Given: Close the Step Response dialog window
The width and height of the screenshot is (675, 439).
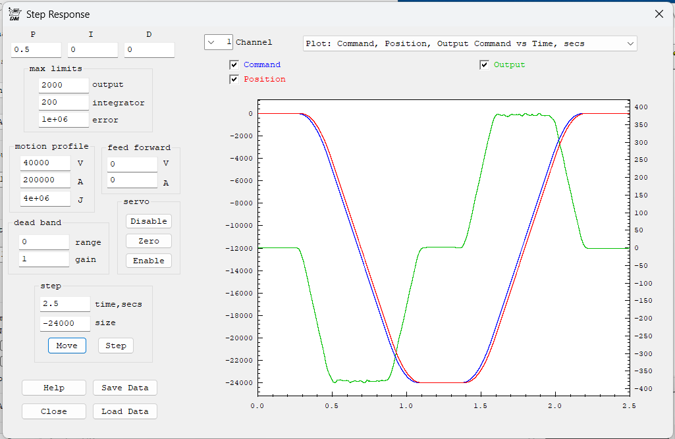Looking at the screenshot, I should (659, 14).
